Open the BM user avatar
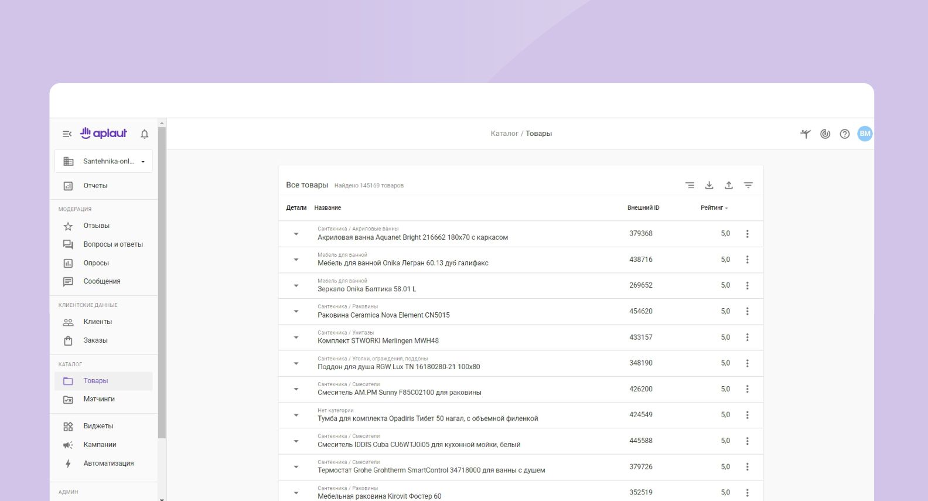 click(x=865, y=134)
